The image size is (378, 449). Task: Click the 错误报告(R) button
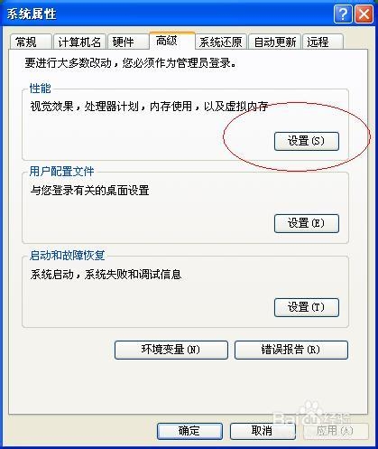click(291, 350)
